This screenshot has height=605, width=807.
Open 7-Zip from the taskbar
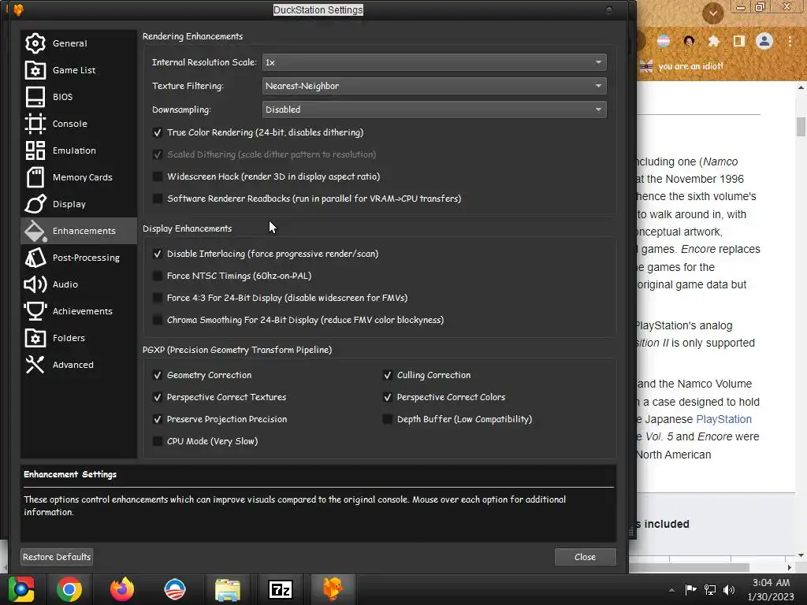pos(281,589)
